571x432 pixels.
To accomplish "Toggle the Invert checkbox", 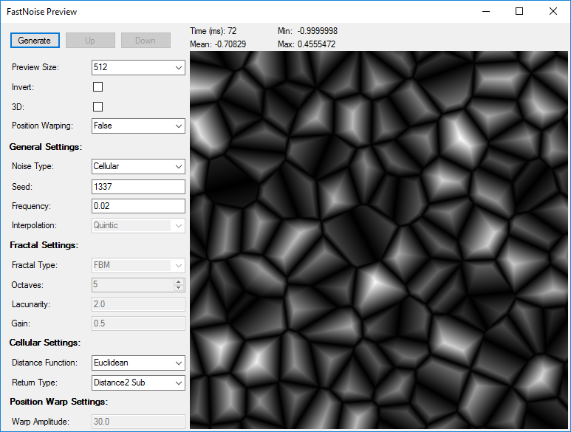I will [x=98, y=87].
